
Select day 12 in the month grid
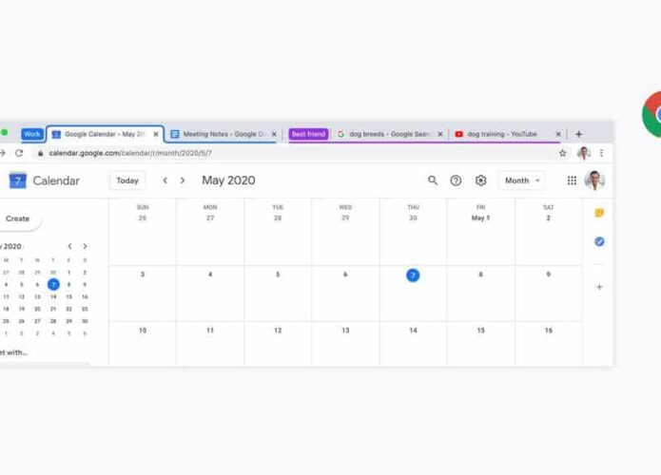coord(278,331)
